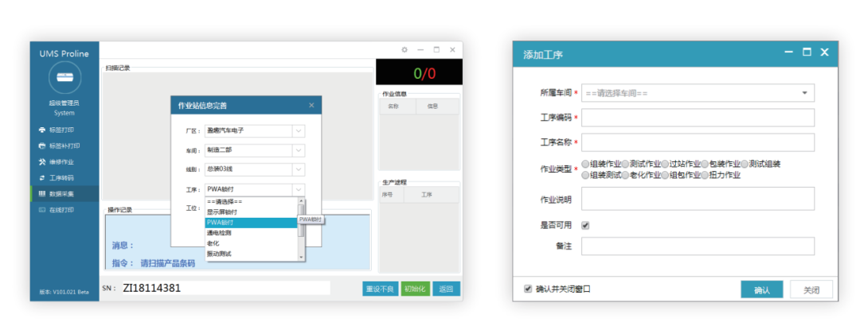Click the 返回 button
Screen dimensions: 860x322
coord(447,289)
